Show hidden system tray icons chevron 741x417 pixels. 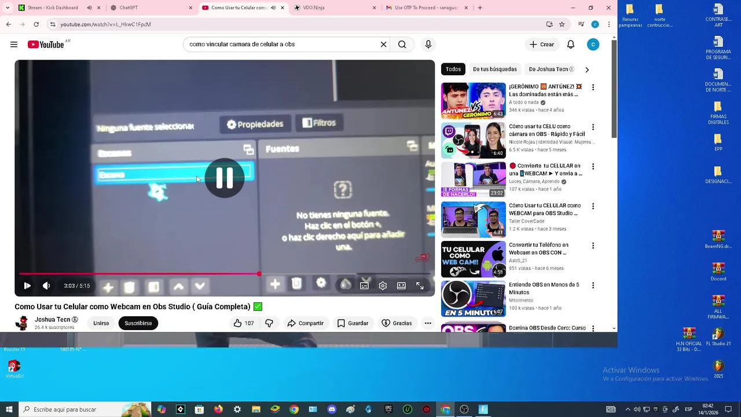tap(628, 409)
